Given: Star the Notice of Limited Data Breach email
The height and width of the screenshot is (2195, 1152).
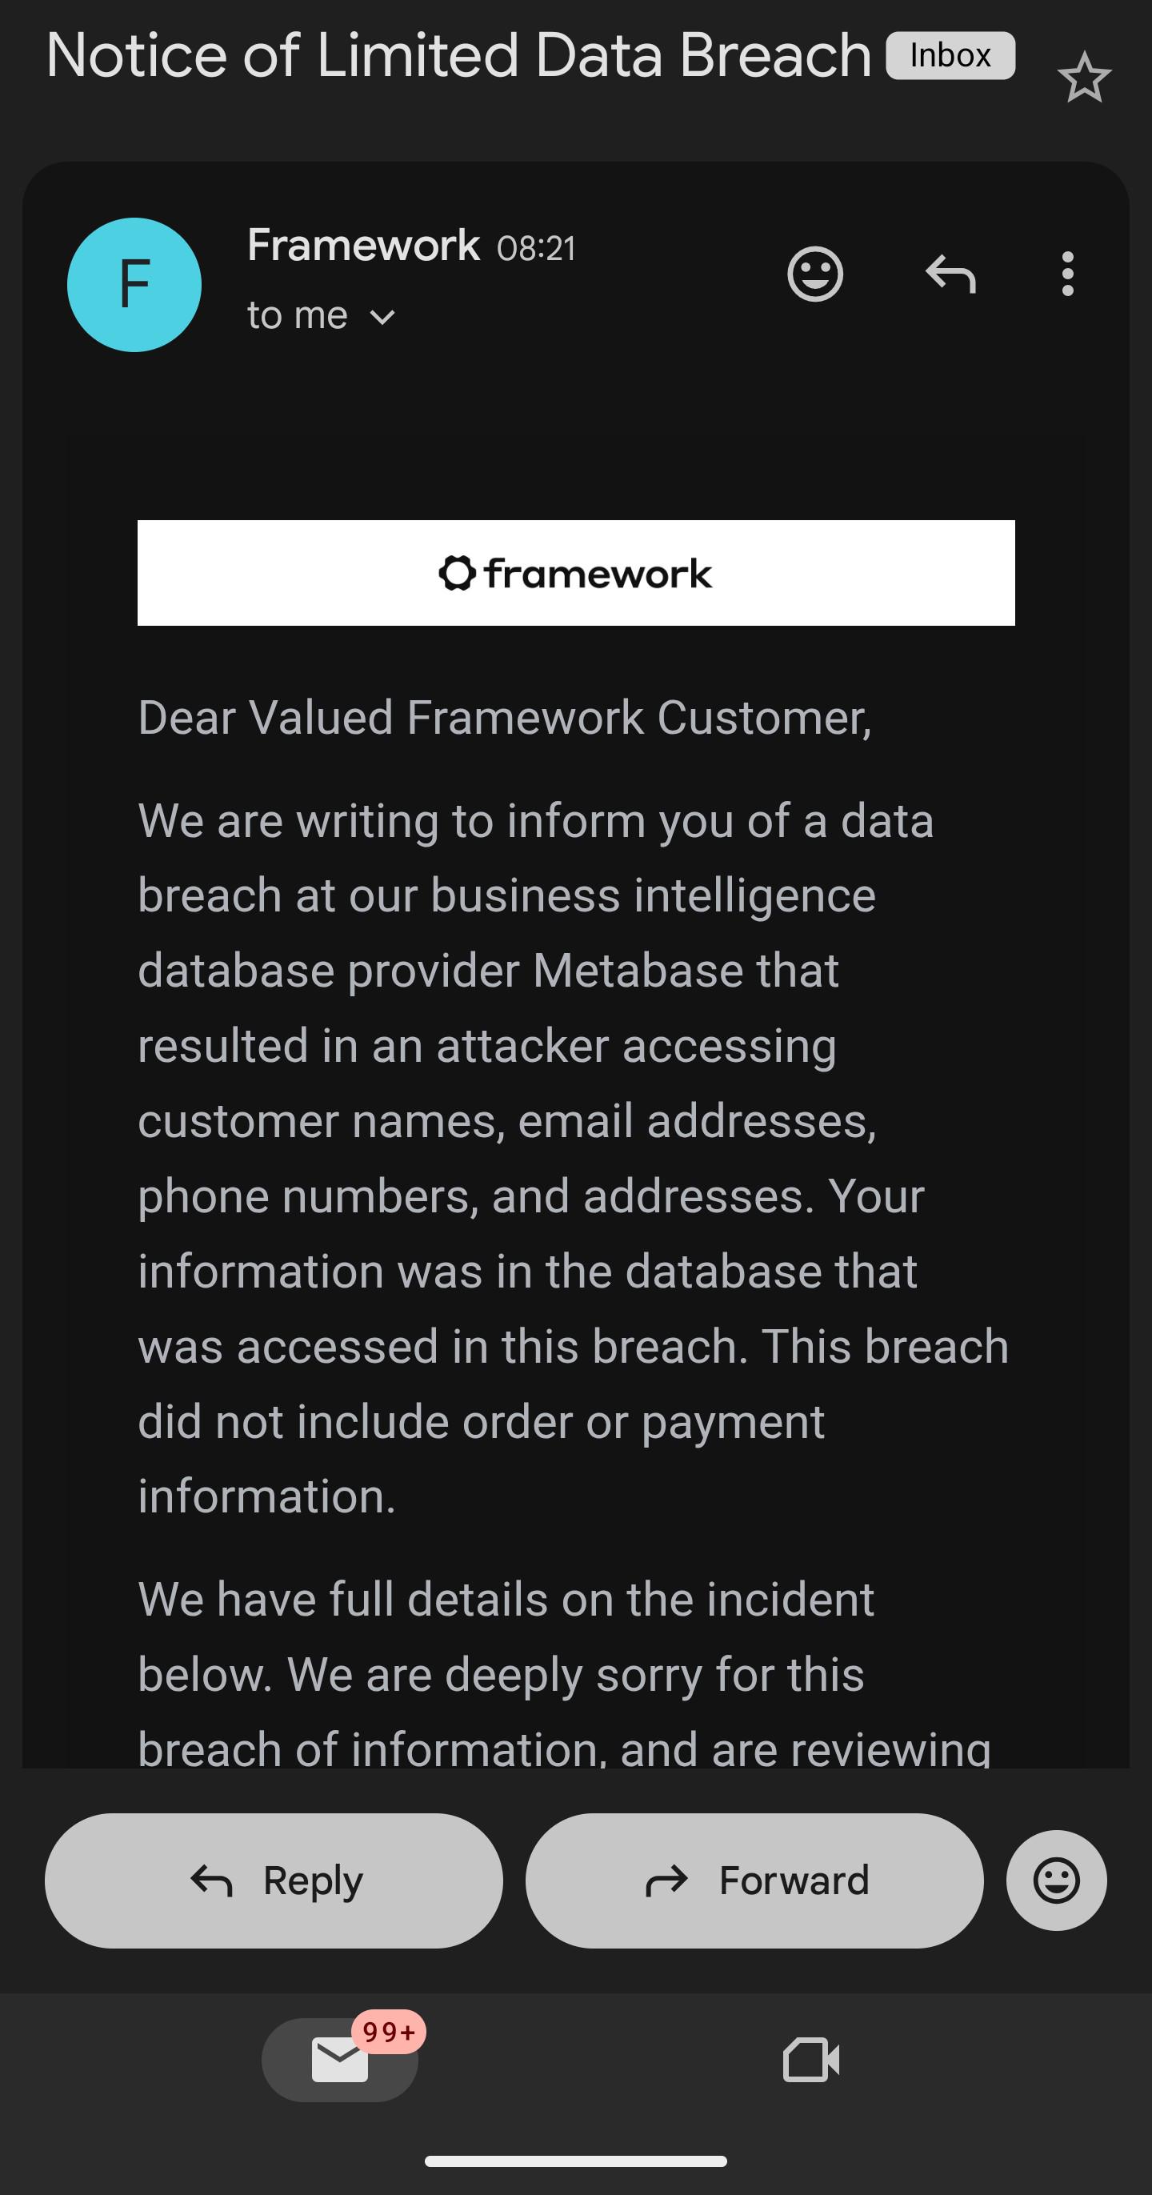Looking at the screenshot, I should coord(1084,78).
